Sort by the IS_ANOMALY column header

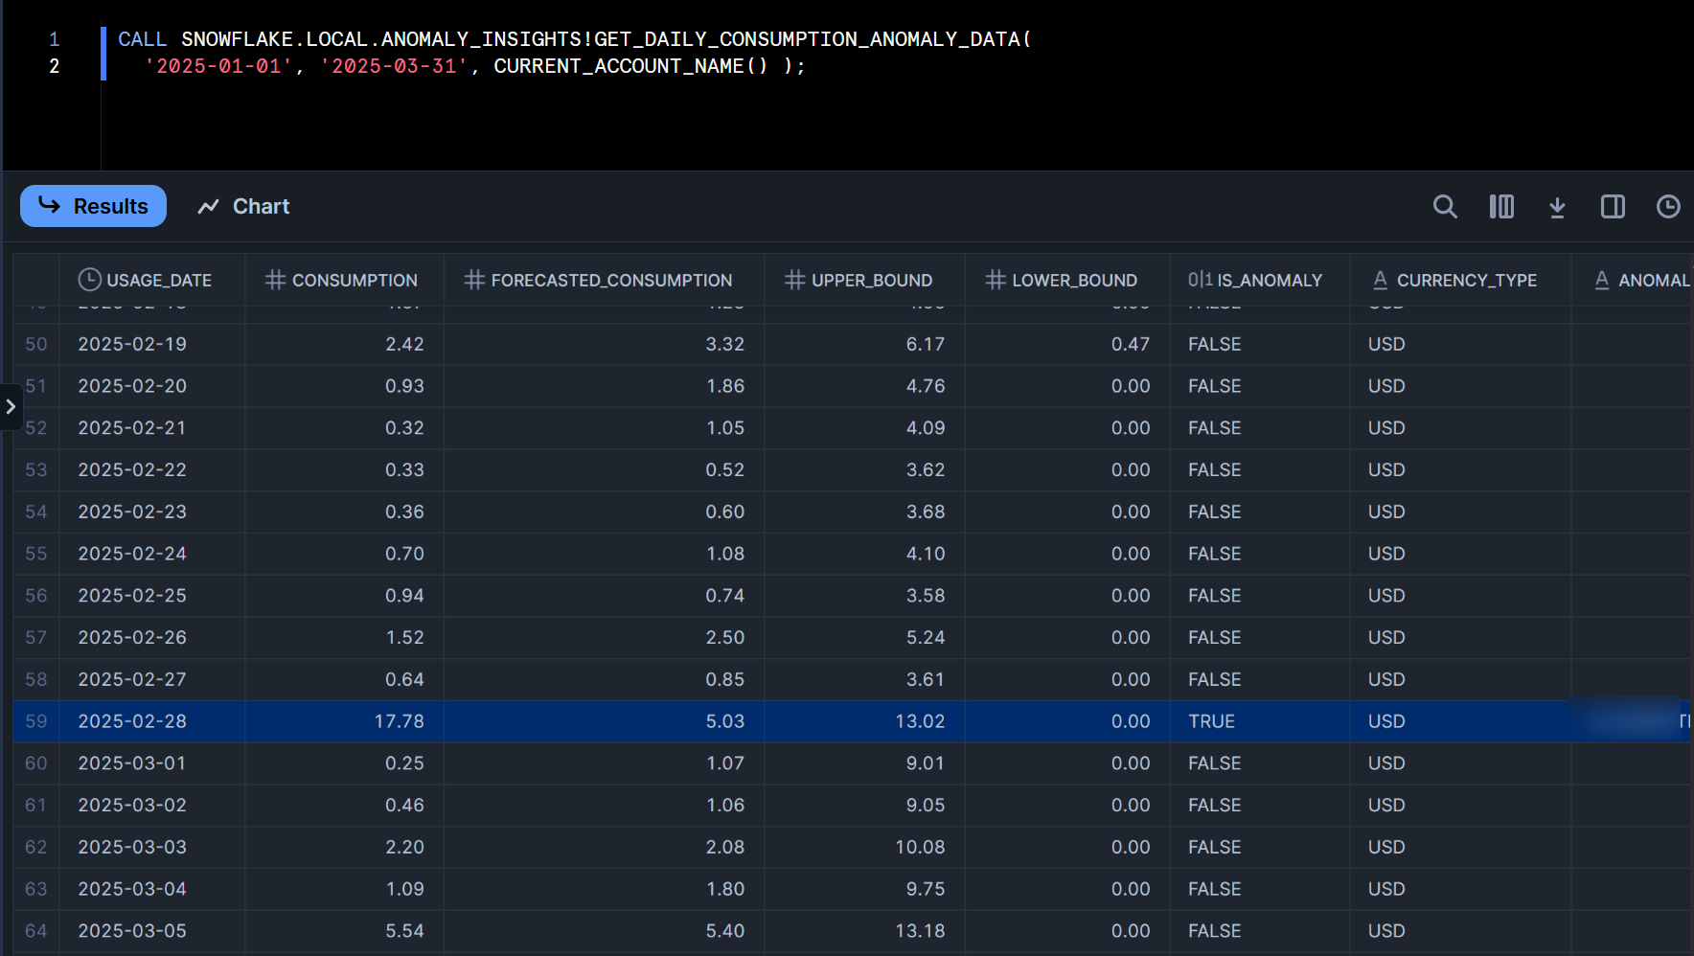click(1260, 280)
